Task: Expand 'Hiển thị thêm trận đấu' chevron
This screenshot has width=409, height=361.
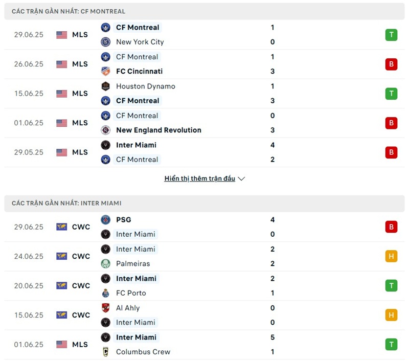Action: point(241,178)
